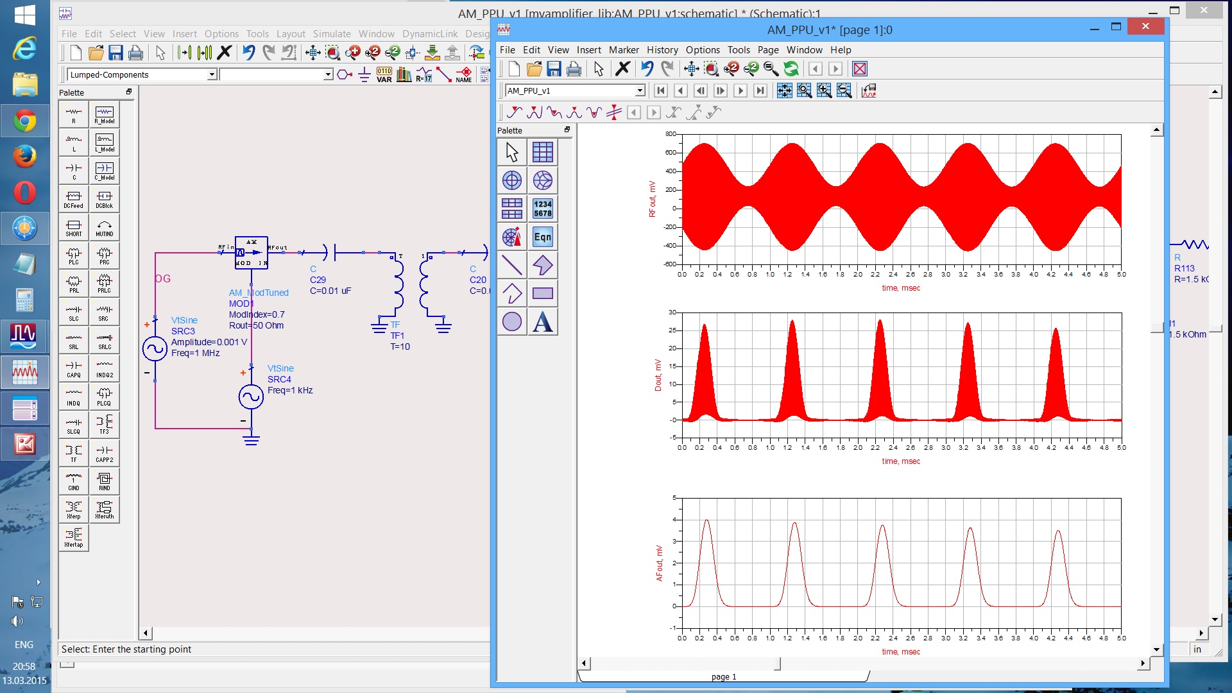The width and height of the screenshot is (1232, 693).
Task: Select the pointer tool in display palette
Action: click(x=512, y=152)
